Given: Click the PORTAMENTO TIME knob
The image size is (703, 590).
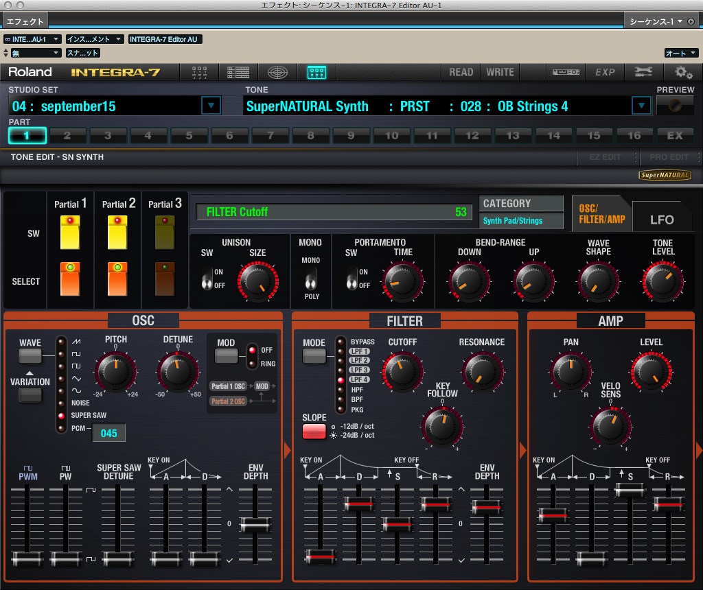Looking at the screenshot, I should coord(402,282).
